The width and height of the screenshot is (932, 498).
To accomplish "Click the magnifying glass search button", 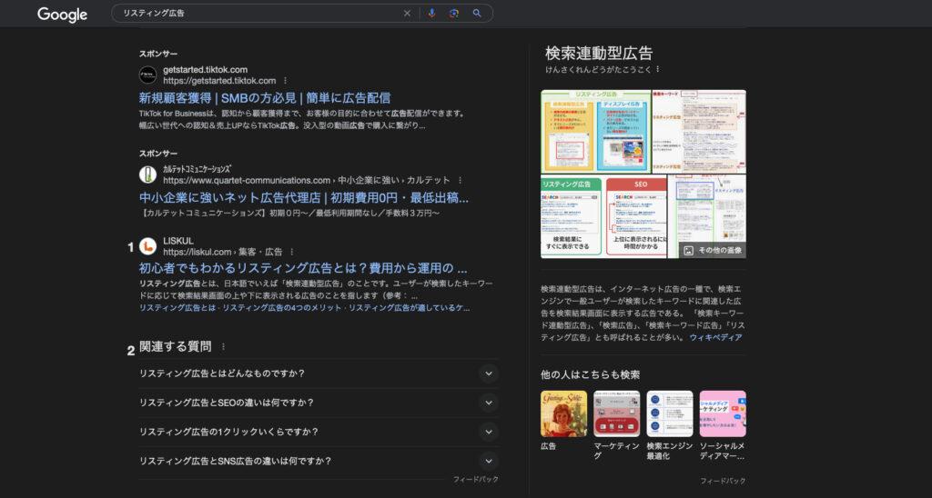I will click(x=476, y=14).
